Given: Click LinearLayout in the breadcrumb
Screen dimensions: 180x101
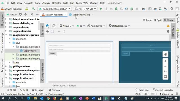Looking at the screenshot, I should point(59,86).
